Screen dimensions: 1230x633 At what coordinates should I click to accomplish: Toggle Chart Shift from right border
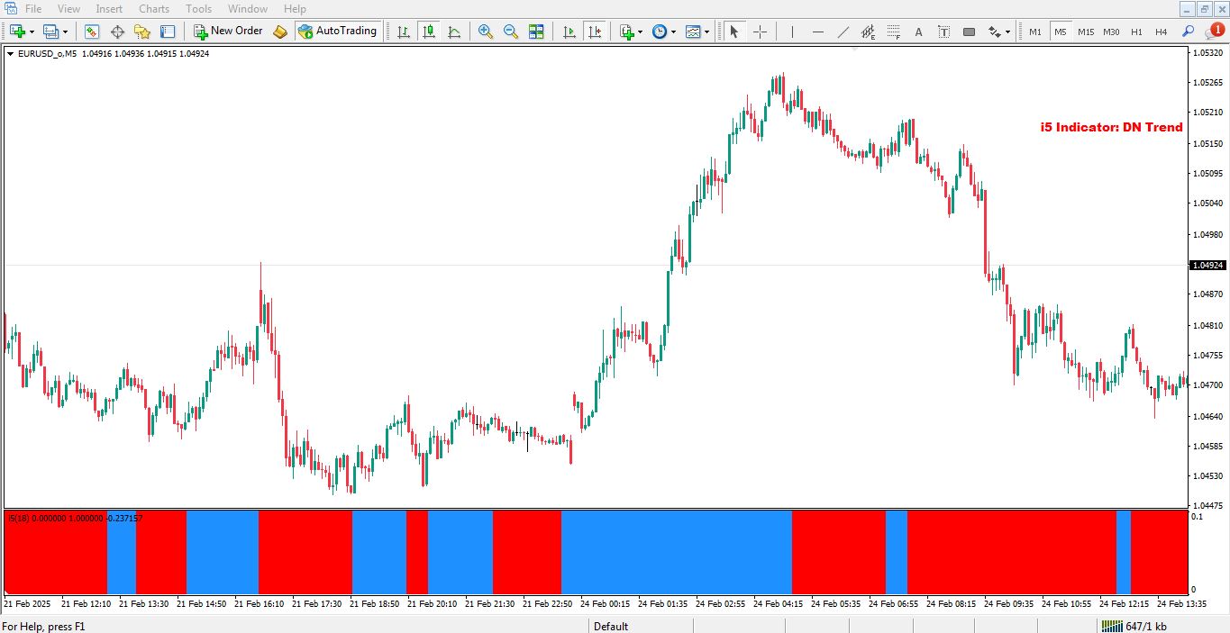point(594,32)
